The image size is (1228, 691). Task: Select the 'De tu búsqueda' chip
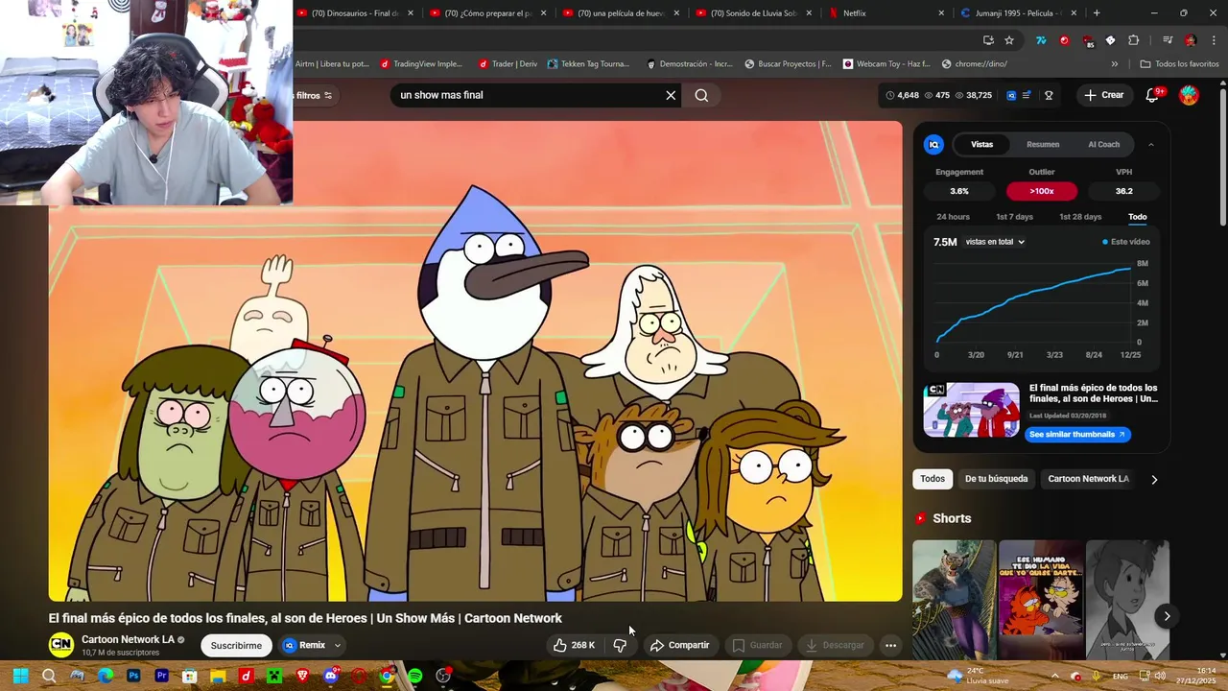point(996,479)
